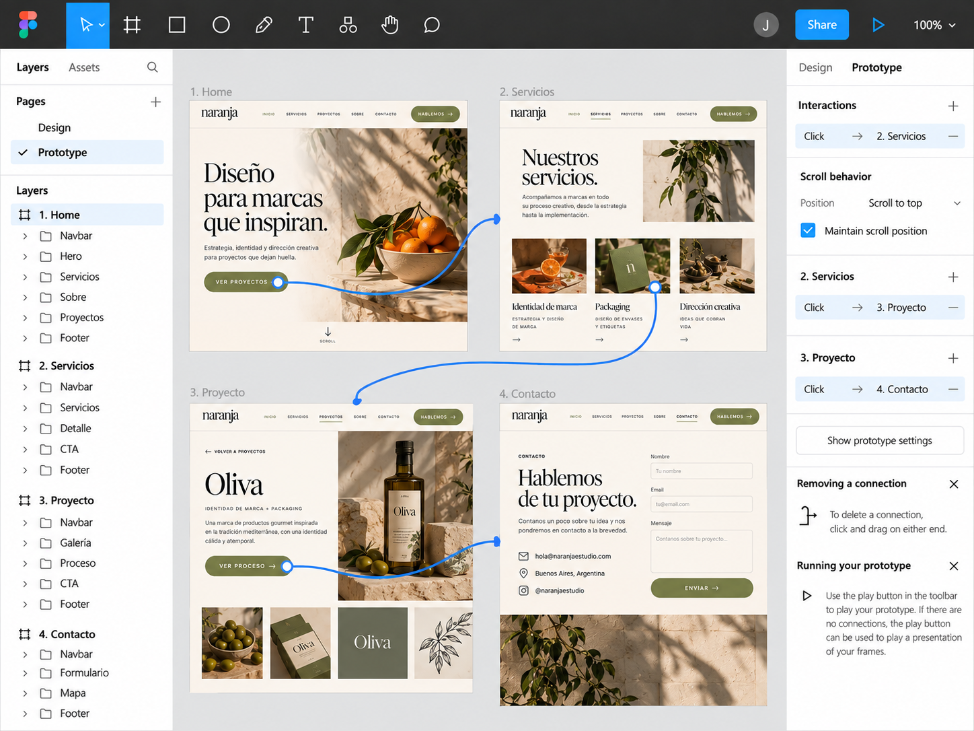This screenshot has height=731, width=974.
Task: Toggle Maintain scroll position checkbox
Action: click(x=808, y=230)
